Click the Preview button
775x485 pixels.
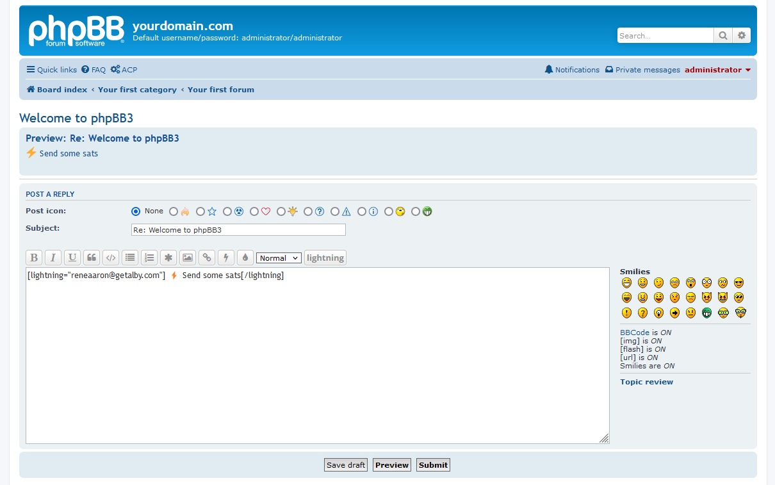click(x=392, y=465)
